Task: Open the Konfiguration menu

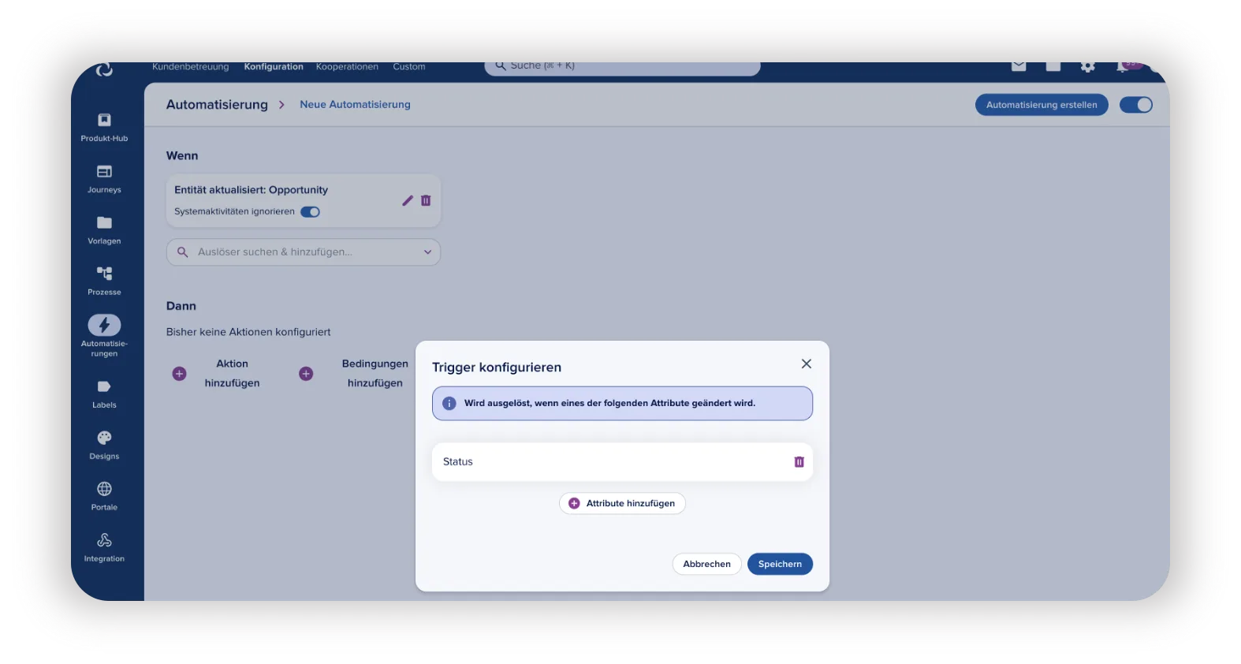Action: (274, 67)
